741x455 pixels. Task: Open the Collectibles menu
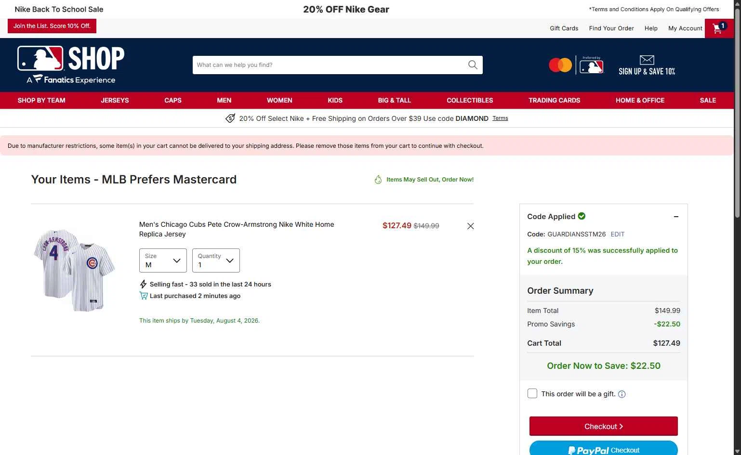pos(470,100)
